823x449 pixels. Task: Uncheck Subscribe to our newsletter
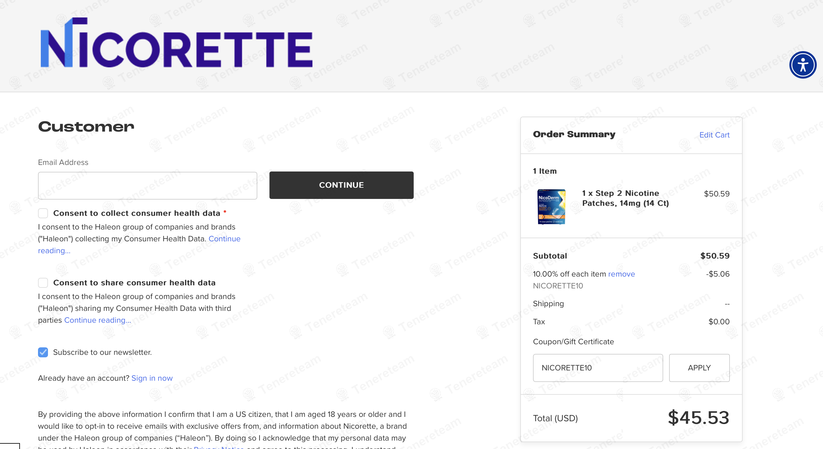[x=43, y=352]
